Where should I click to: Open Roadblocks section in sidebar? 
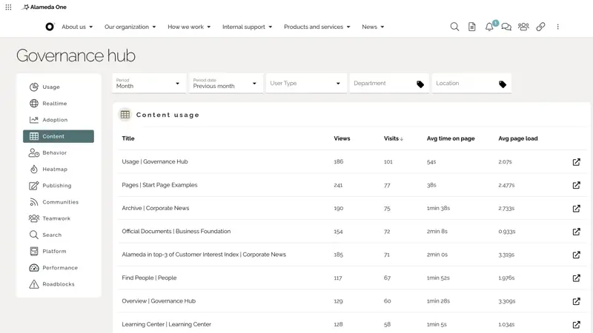59,284
